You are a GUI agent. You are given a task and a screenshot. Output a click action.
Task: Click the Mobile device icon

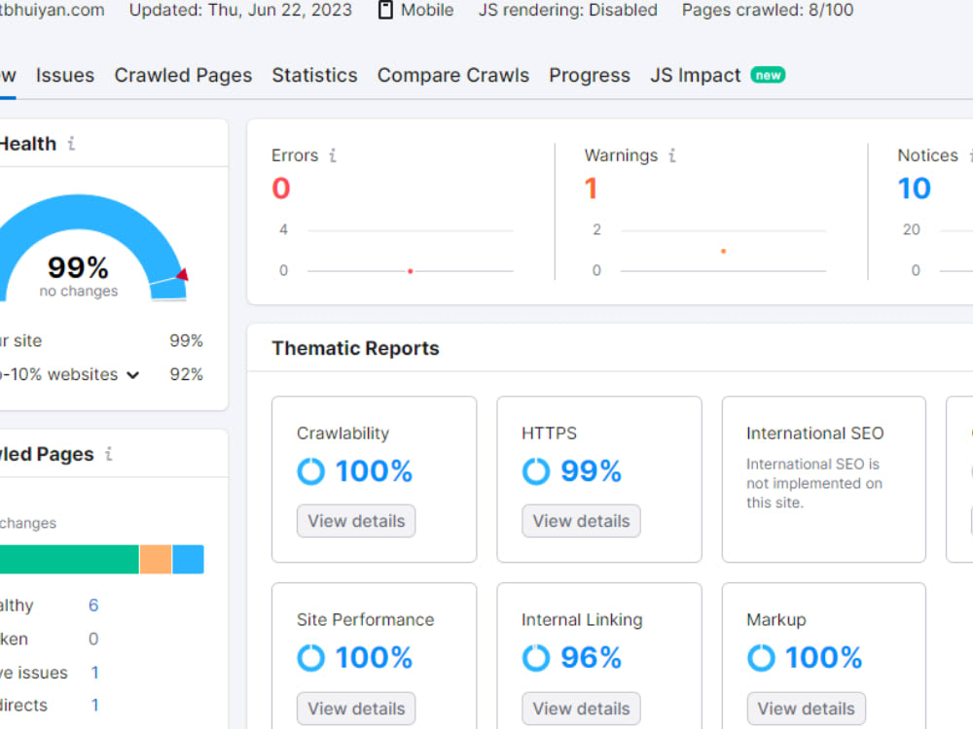pyautogui.click(x=385, y=10)
